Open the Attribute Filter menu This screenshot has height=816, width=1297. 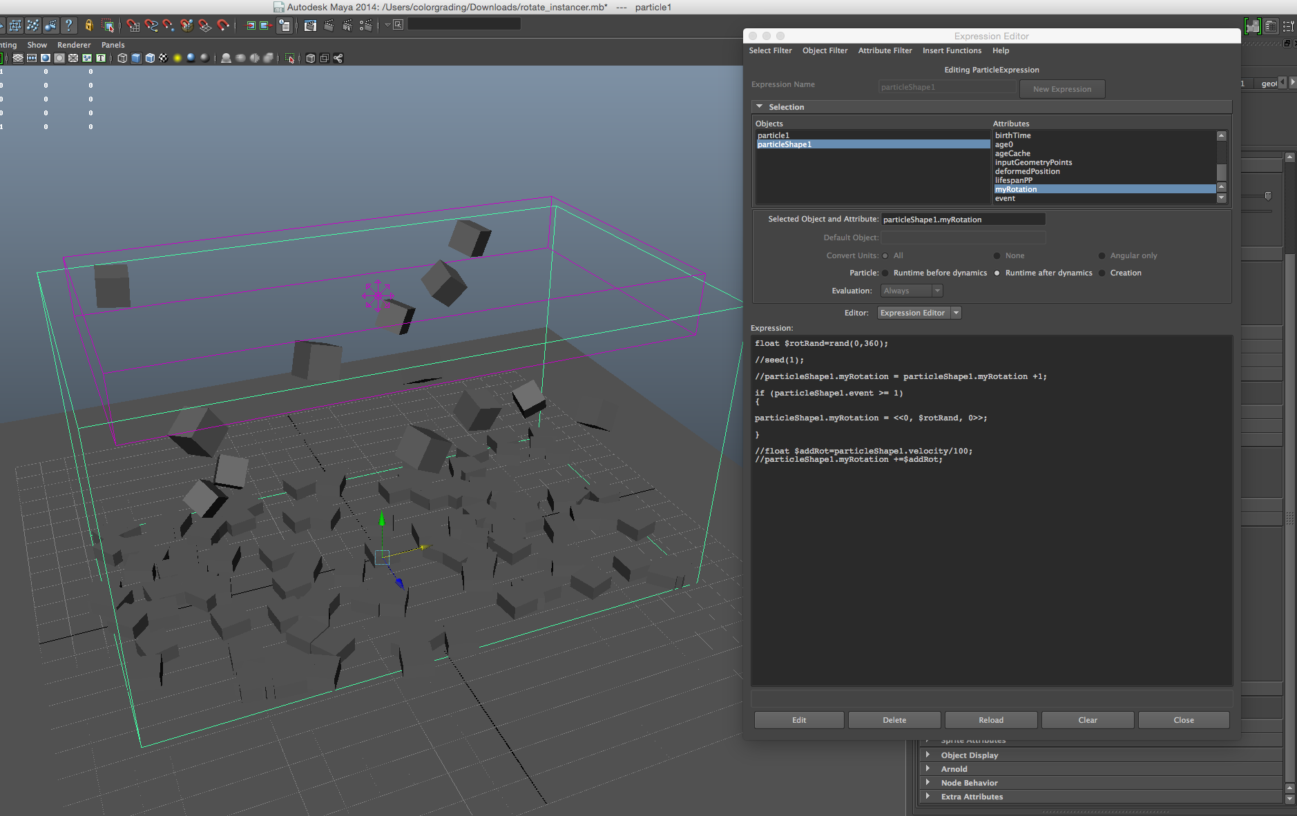click(885, 51)
